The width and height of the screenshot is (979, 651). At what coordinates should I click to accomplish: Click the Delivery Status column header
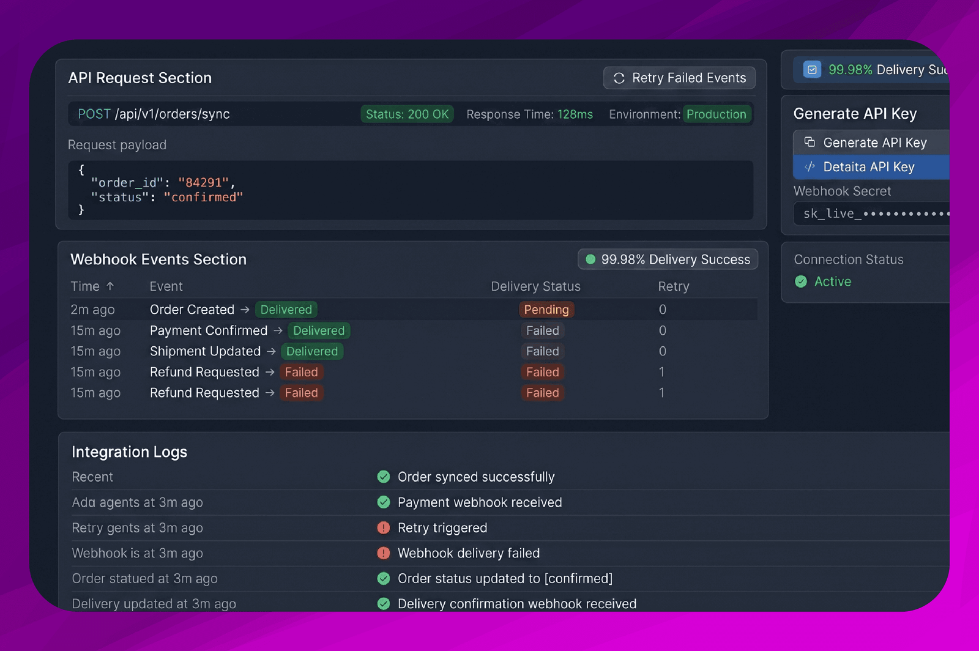point(535,286)
